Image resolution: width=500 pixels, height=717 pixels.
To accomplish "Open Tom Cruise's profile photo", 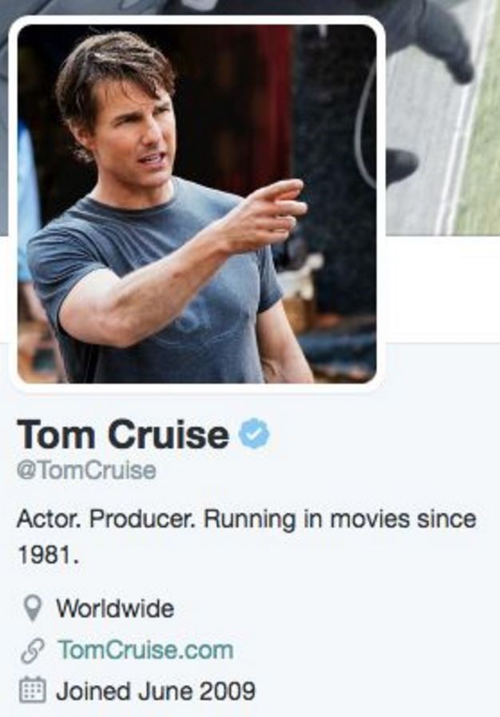I will (196, 204).
